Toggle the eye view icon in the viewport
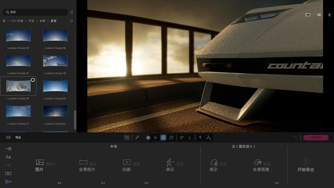 [x=319, y=15]
